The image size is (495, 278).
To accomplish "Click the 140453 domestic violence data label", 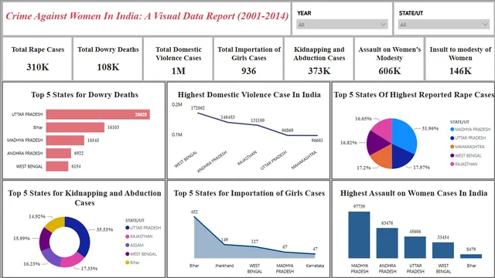I will click(227, 117).
